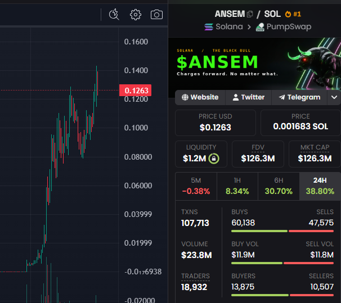The width and height of the screenshot is (341, 303).
Task: Click the Solana chain logo
Action: (209, 27)
